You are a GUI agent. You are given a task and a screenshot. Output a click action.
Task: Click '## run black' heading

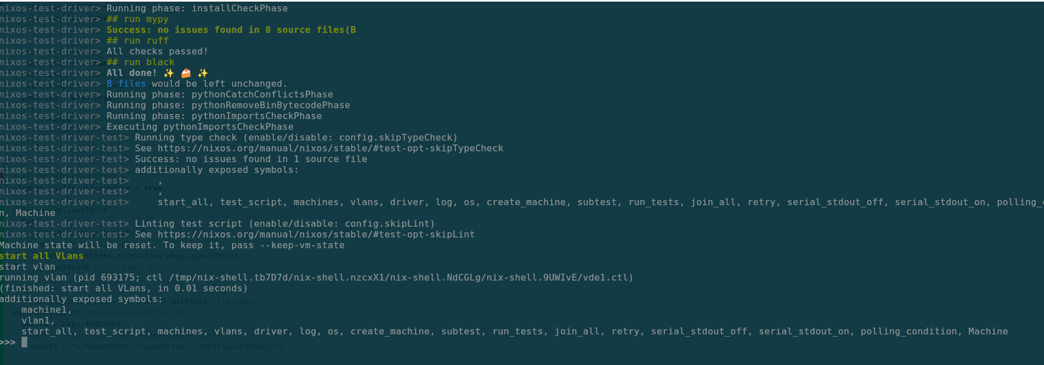pyautogui.click(x=141, y=62)
